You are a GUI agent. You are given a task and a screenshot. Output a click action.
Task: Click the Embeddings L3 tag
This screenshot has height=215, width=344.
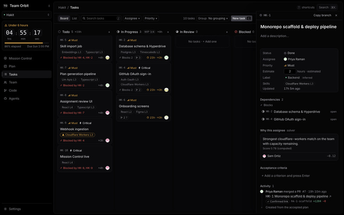tap(71, 52)
